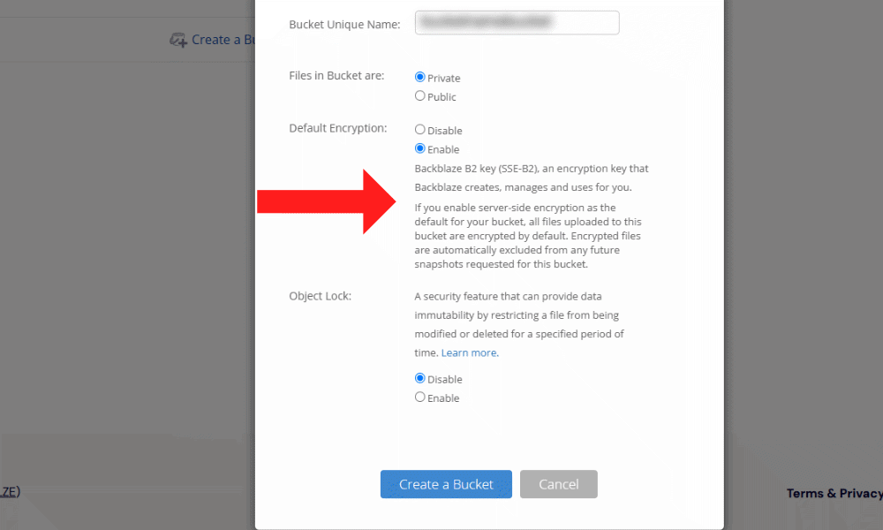
Task: Open the Learn more link for Object Lock
Action: pos(470,353)
